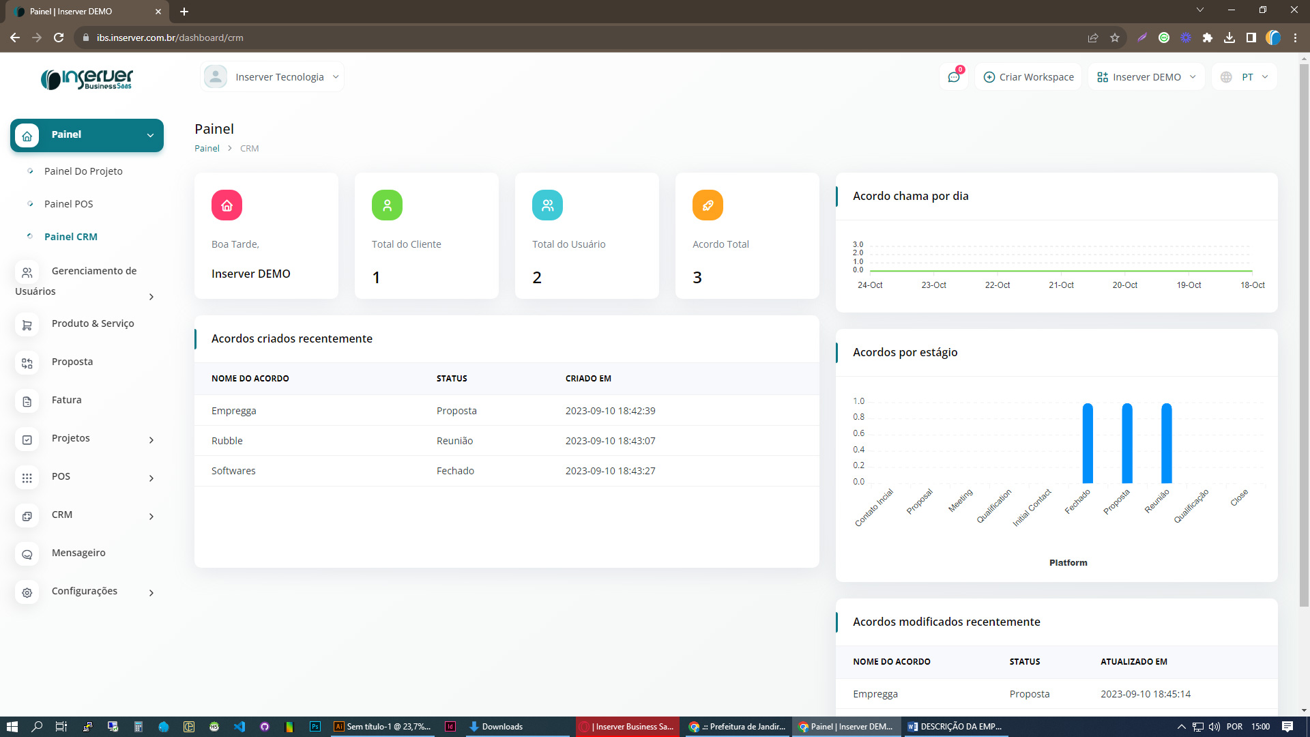
Task: Expand the Projetos submenu arrow
Action: click(x=151, y=439)
